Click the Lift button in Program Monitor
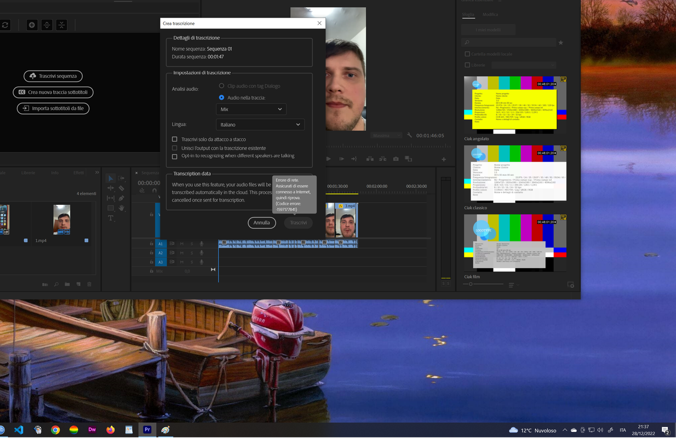This screenshot has height=438, width=676. (x=370, y=159)
